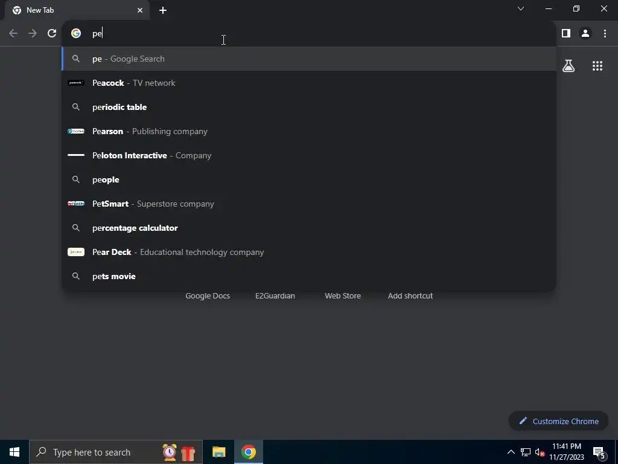The height and width of the screenshot is (464, 618).
Task: Select Pear Deck suggestion
Action: point(309,252)
